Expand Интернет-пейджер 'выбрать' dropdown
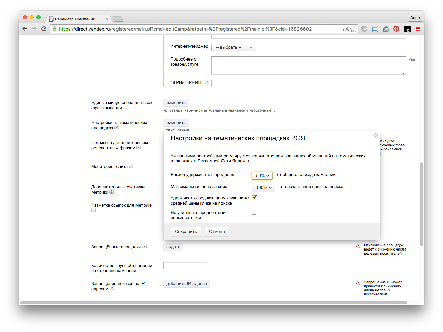Viewport: 443px width, 332px height. 233,47
